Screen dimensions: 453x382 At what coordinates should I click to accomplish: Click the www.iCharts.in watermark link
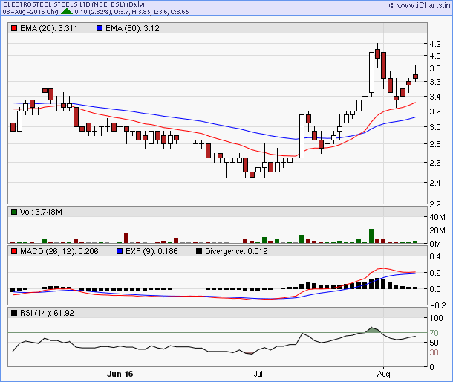420,5
